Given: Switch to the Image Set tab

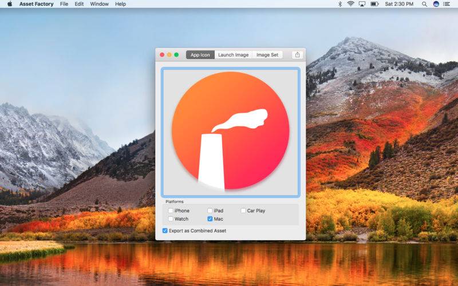Looking at the screenshot, I should [267, 54].
